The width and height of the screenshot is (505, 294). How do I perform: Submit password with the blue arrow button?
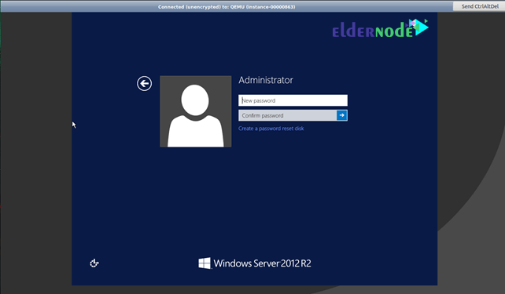pos(341,115)
